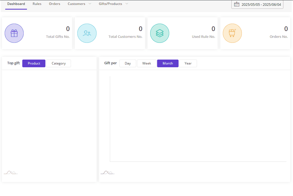Click chart logo icon under Gift per panel

(x=107, y=172)
